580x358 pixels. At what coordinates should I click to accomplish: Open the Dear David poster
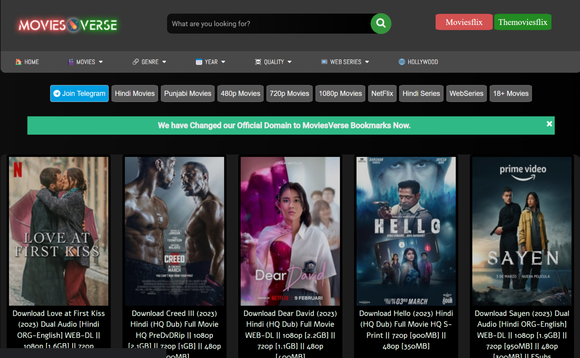click(290, 231)
